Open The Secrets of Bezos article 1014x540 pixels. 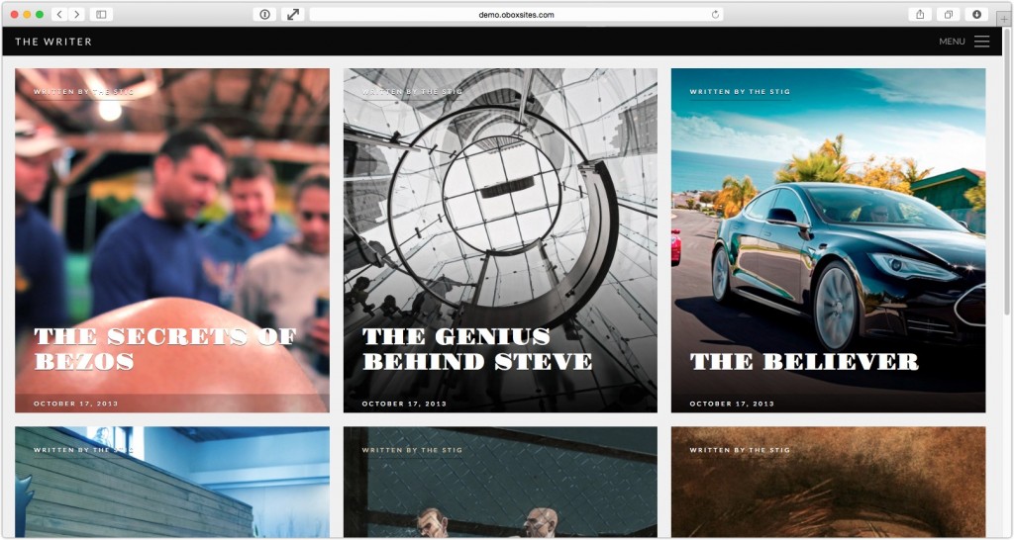[x=165, y=349]
